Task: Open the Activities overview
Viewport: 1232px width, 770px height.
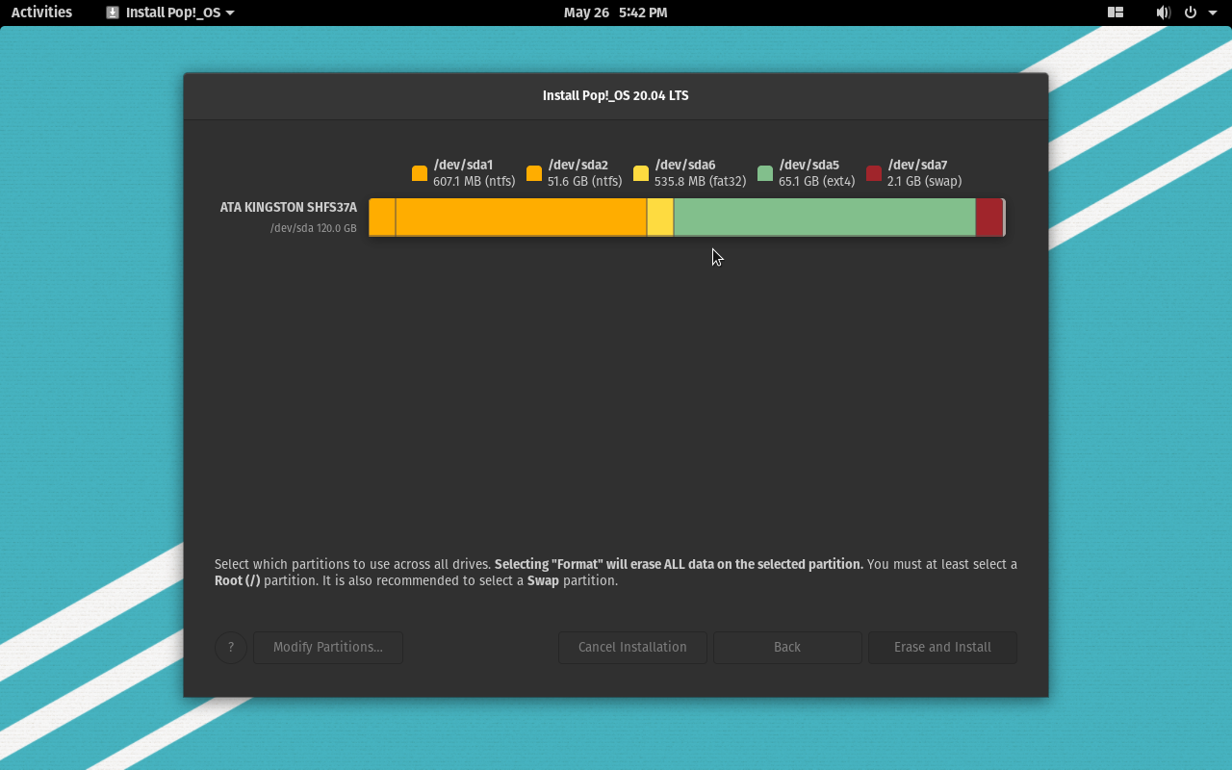Action: (x=41, y=13)
